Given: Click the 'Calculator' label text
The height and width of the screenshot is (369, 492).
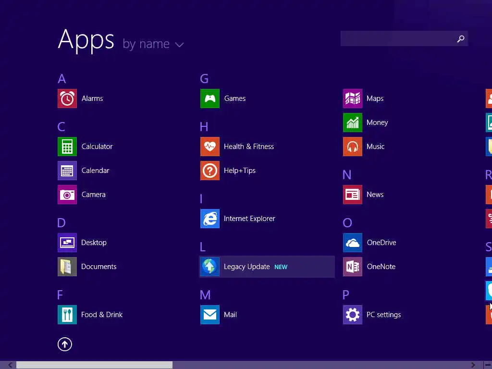Looking at the screenshot, I should click(x=97, y=147).
